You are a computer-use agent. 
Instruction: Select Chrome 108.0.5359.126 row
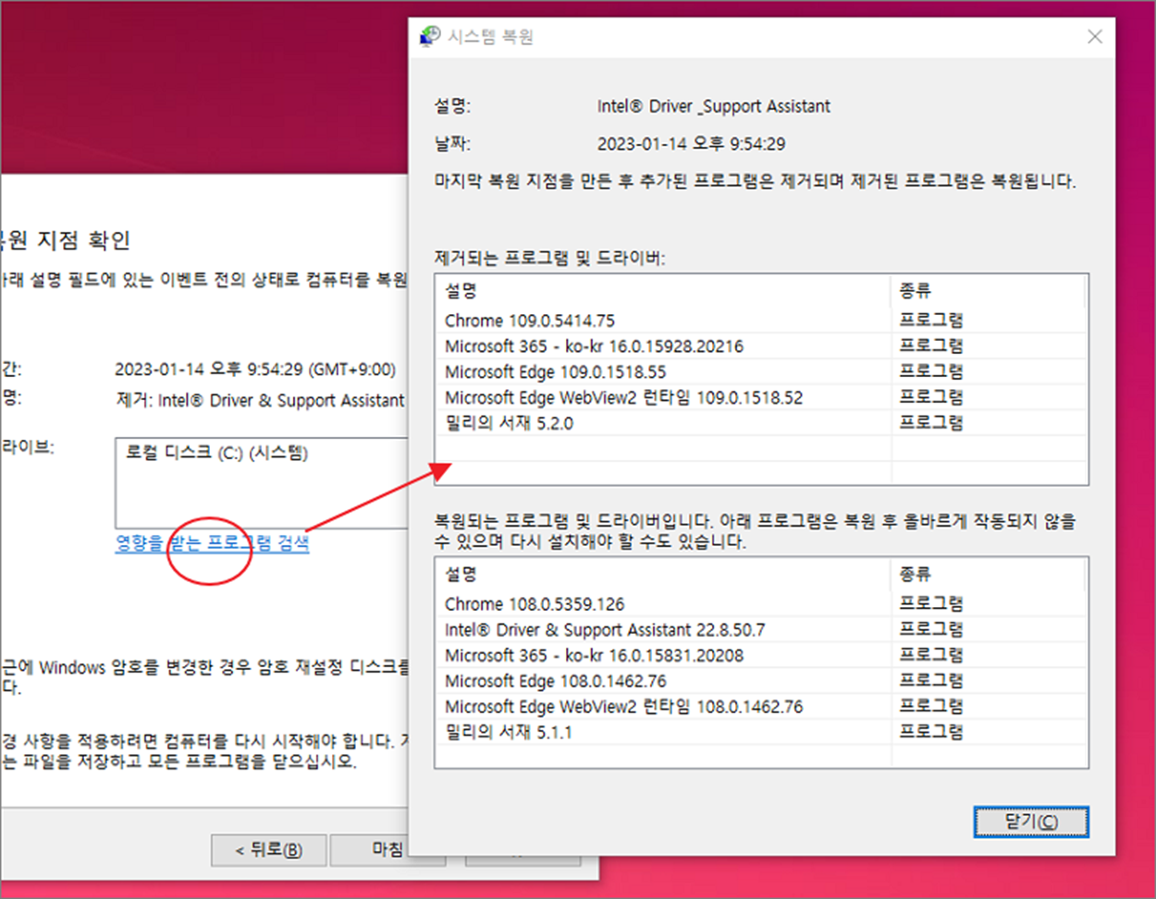[x=762, y=604]
